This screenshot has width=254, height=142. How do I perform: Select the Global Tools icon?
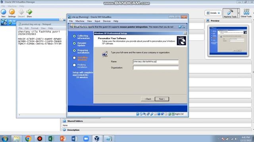coord(246,13)
